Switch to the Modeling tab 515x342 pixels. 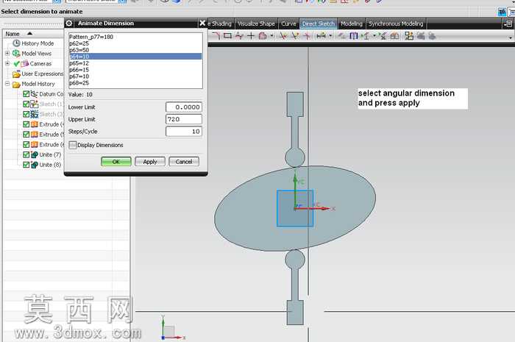point(352,24)
